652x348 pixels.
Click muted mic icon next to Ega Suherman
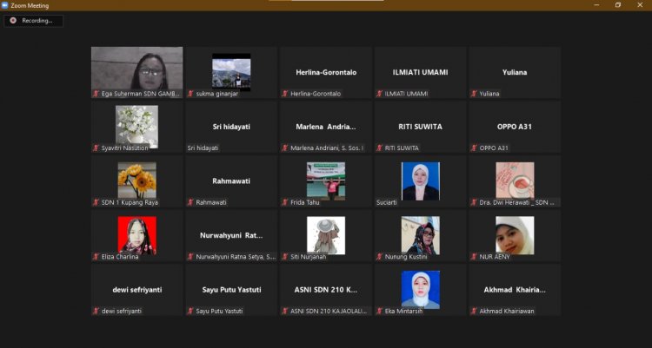[96, 94]
